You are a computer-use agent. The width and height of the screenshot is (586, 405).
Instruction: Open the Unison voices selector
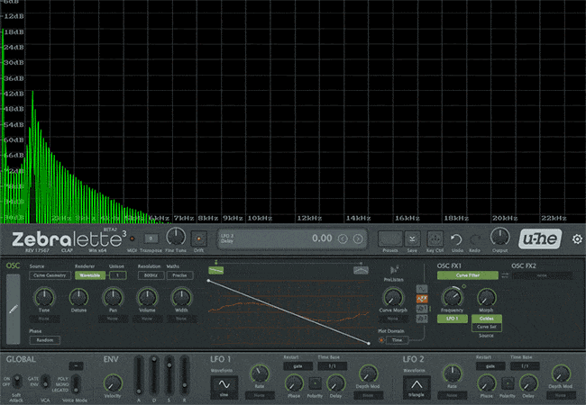(118, 275)
